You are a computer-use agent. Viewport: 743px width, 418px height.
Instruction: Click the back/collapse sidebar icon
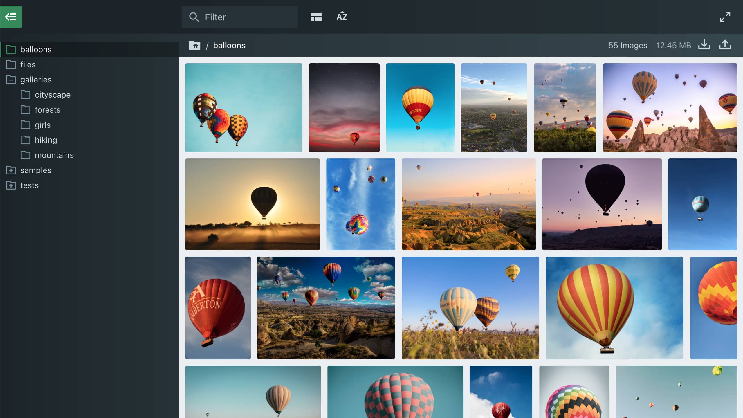[x=11, y=17]
